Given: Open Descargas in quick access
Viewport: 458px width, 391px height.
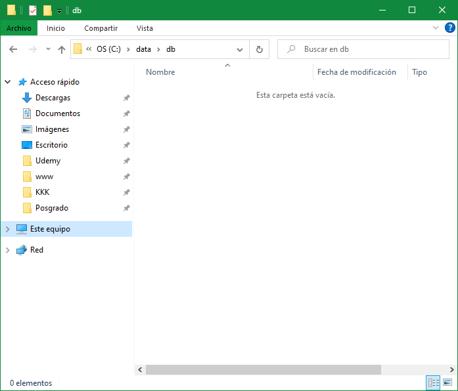Looking at the screenshot, I should tap(53, 98).
